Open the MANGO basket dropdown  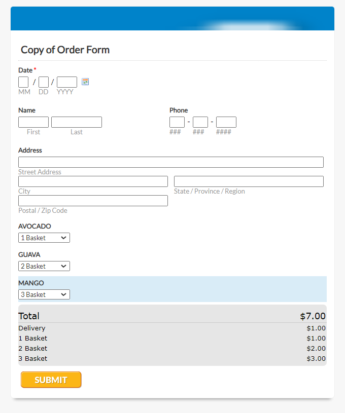44,294
